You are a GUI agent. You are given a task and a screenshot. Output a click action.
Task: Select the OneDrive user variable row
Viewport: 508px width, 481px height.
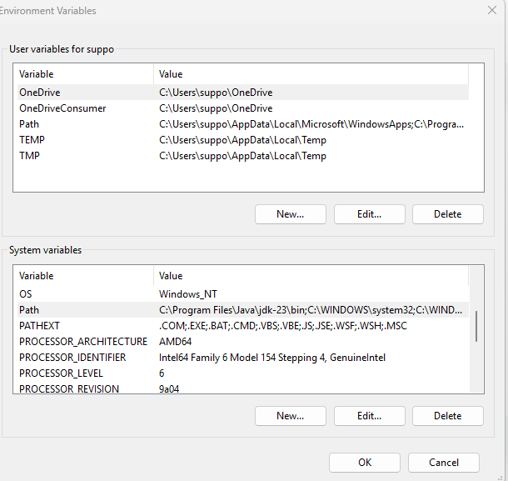(243, 93)
